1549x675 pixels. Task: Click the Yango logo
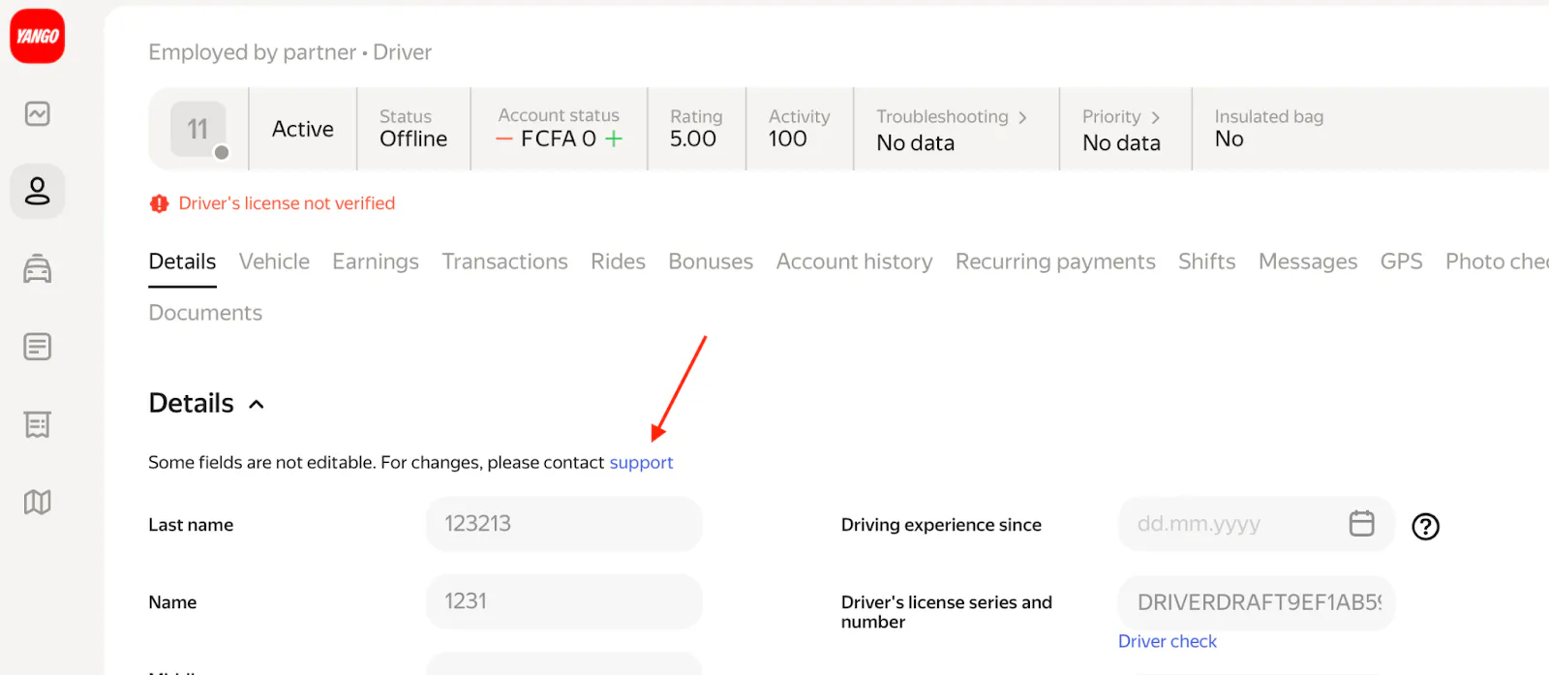tap(38, 36)
